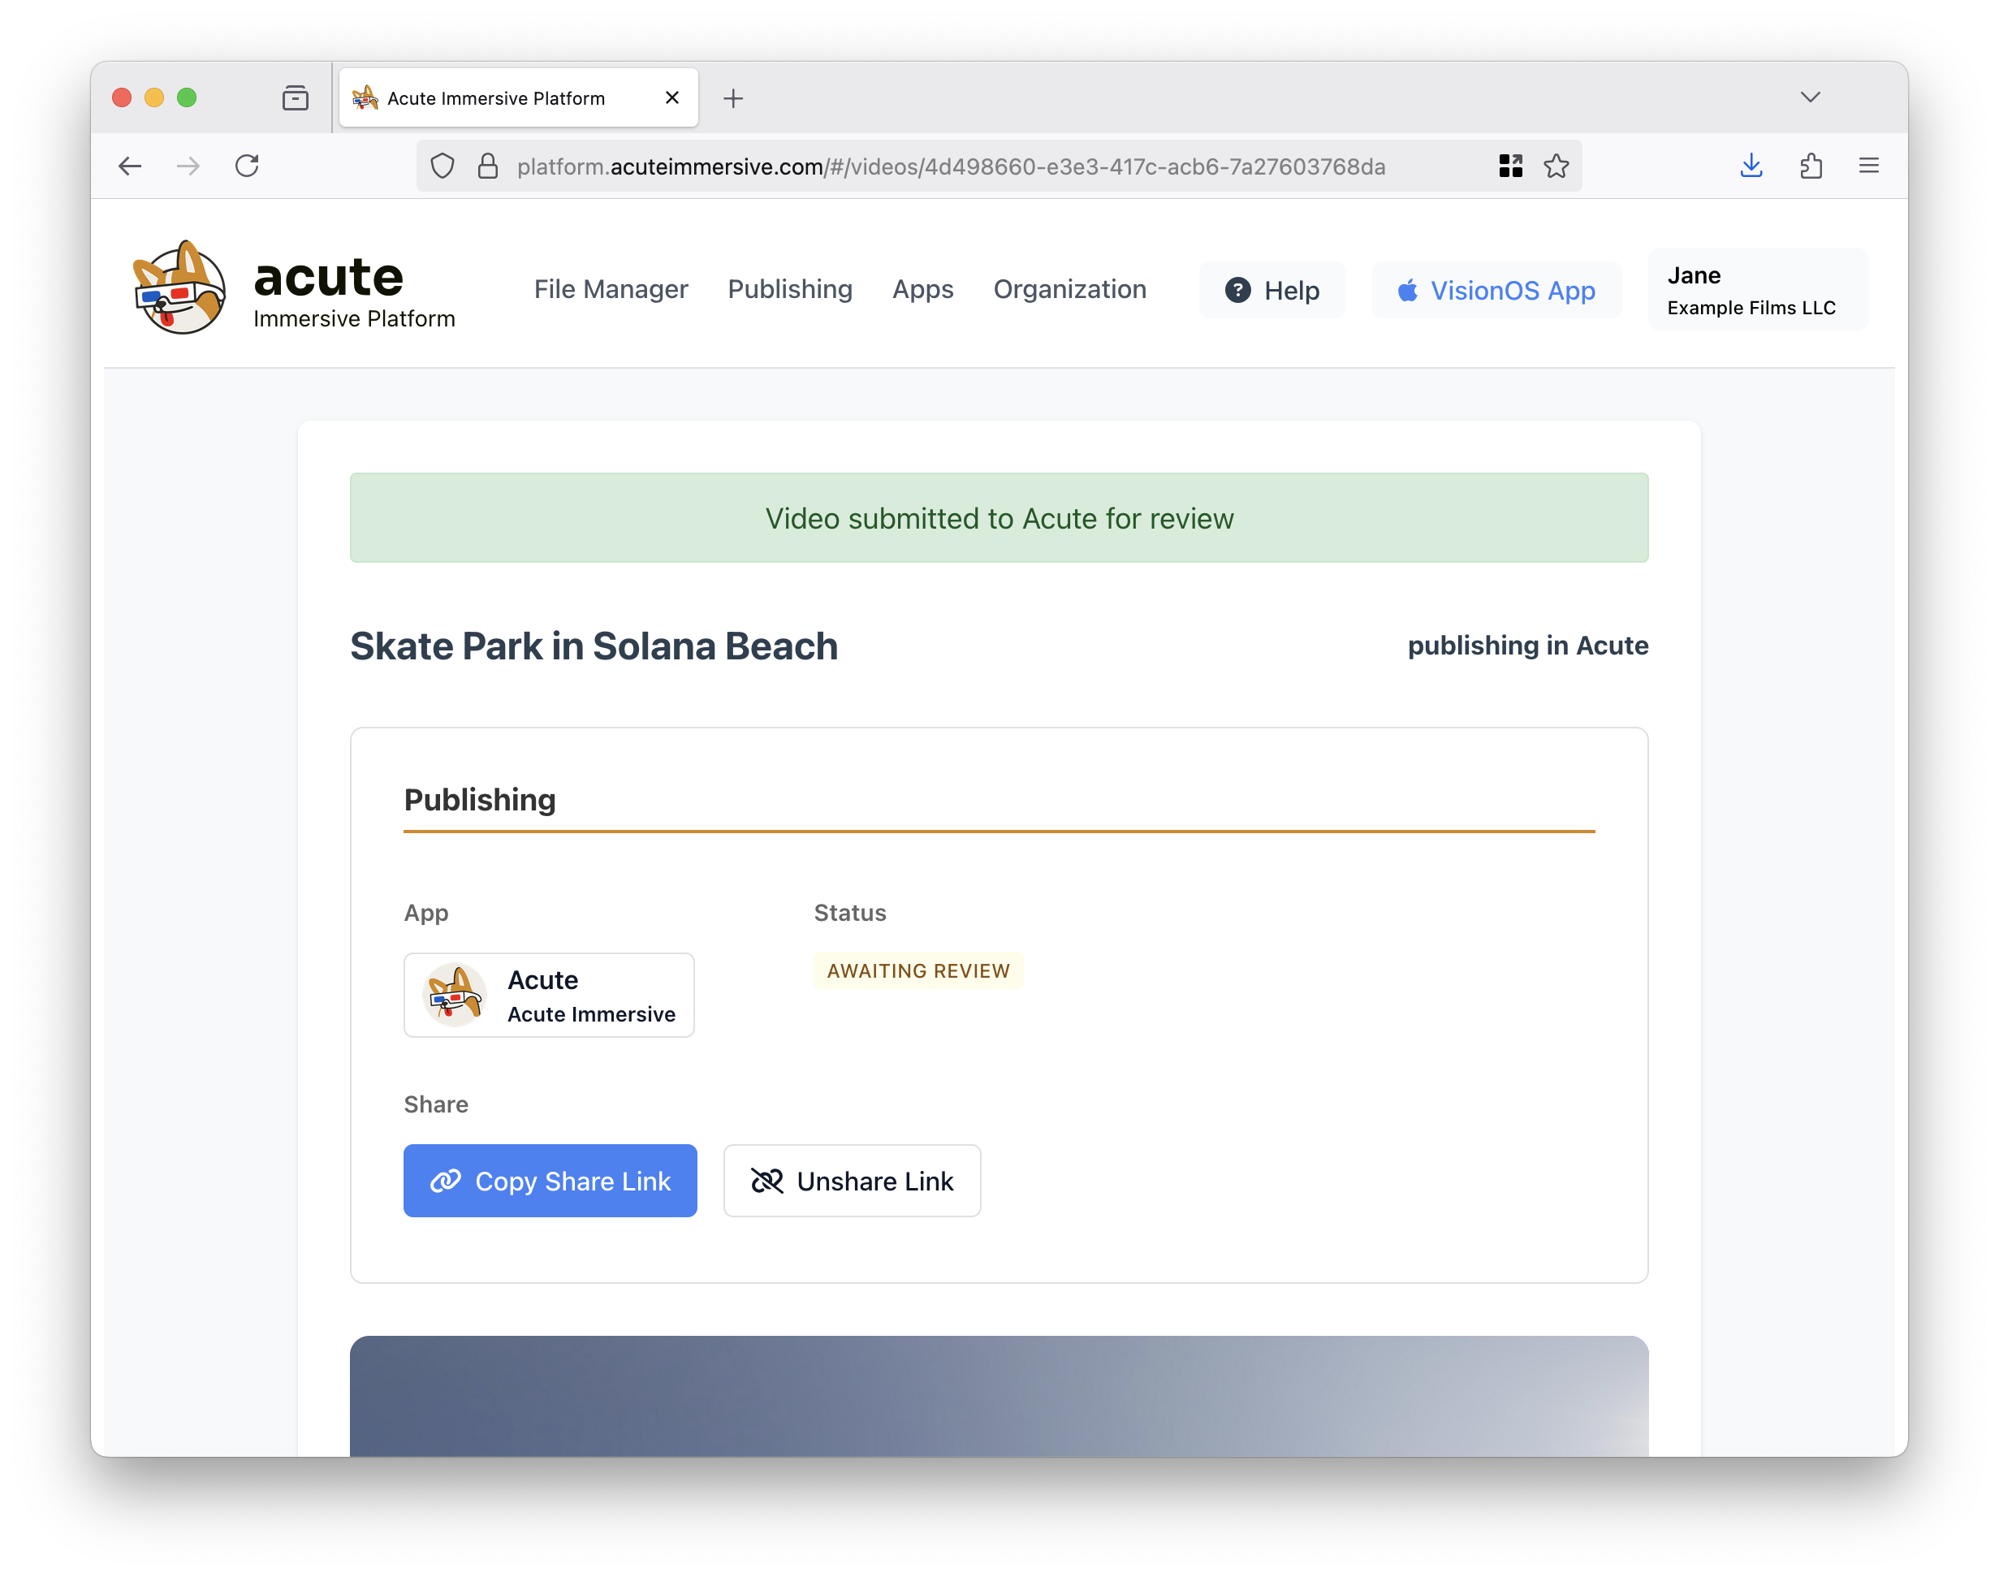
Task: Go back to the previous page
Action: click(x=130, y=166)
